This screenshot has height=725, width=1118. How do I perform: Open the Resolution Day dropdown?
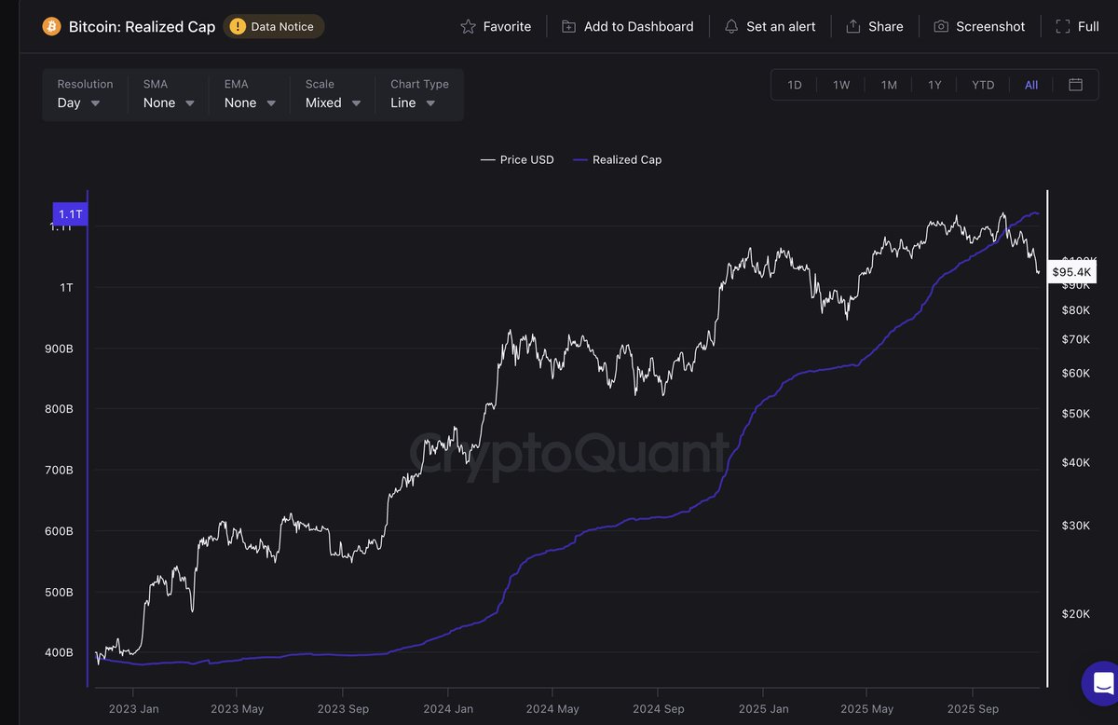[x=85, y=94]
